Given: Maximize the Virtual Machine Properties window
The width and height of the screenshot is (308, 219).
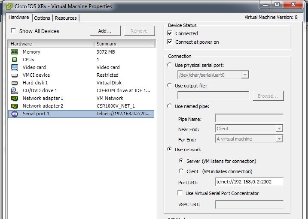Looking at the screenshot, I should pos(277,4).
